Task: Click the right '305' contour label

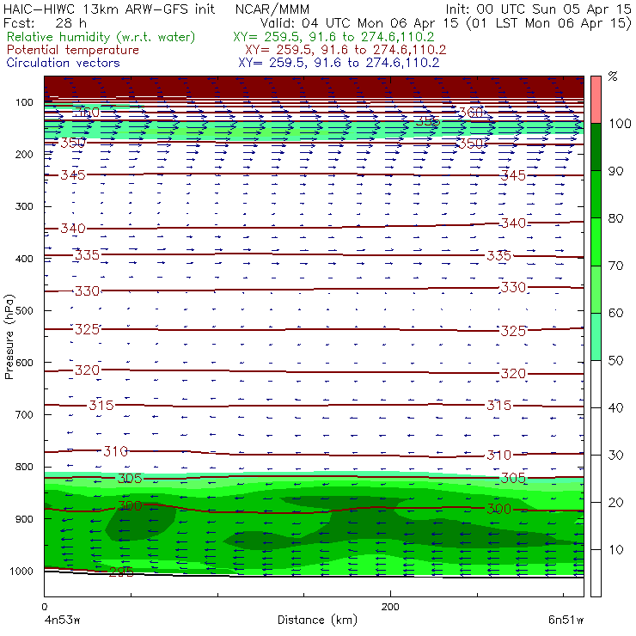Action: [513, 478]
